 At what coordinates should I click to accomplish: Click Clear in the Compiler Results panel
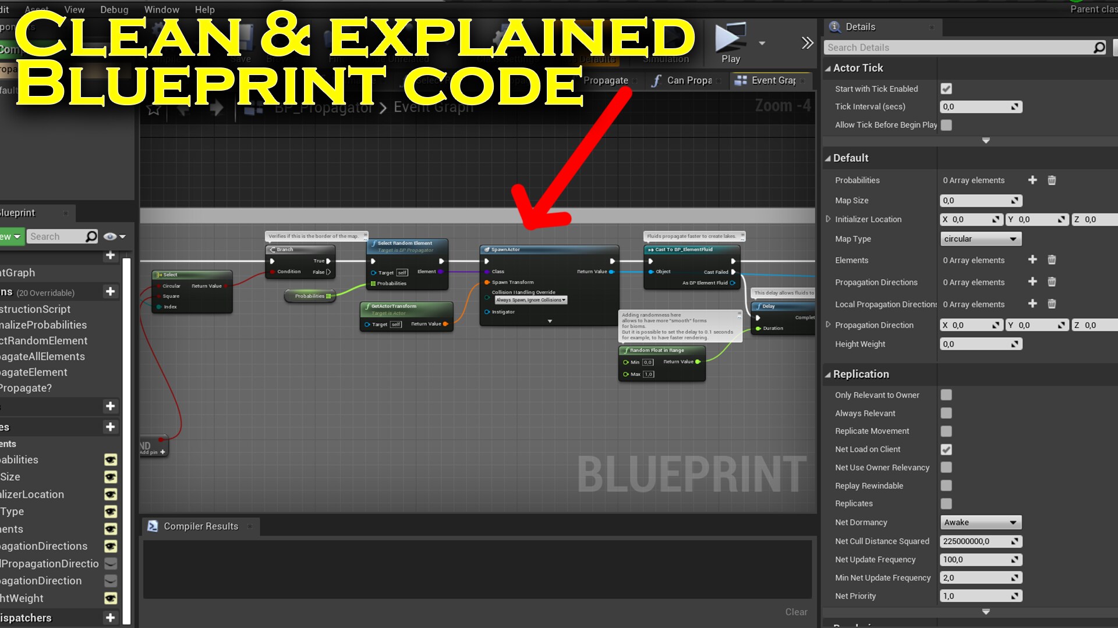(x=796, y=611)
